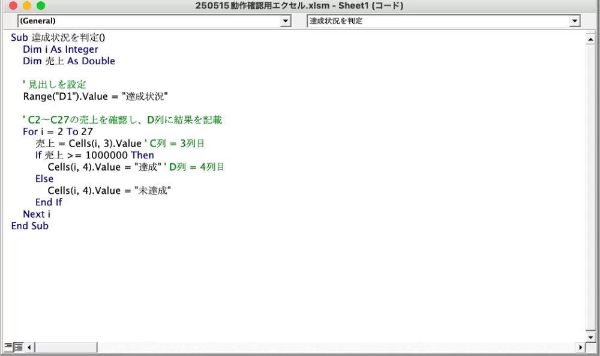Click the horizontal scrollbar right arrow

click(580, 347)
